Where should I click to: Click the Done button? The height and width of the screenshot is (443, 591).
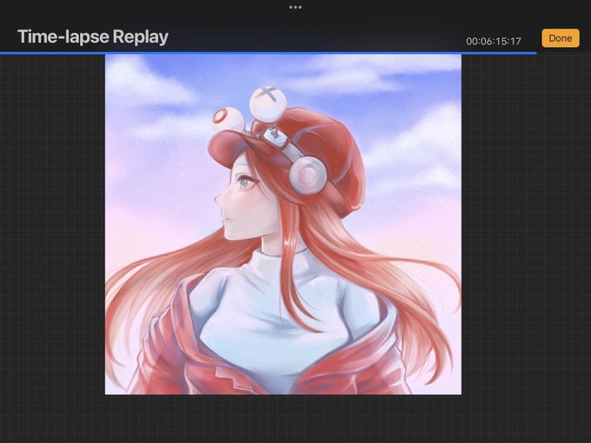point(560,38)
